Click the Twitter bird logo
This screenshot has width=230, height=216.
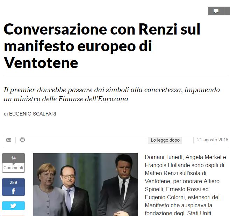coord(13,206)
